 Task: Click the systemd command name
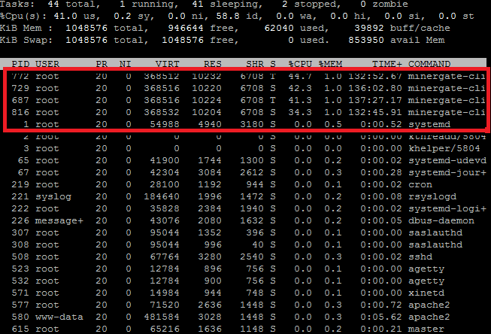pyautogui.click(x=429, y=124)
